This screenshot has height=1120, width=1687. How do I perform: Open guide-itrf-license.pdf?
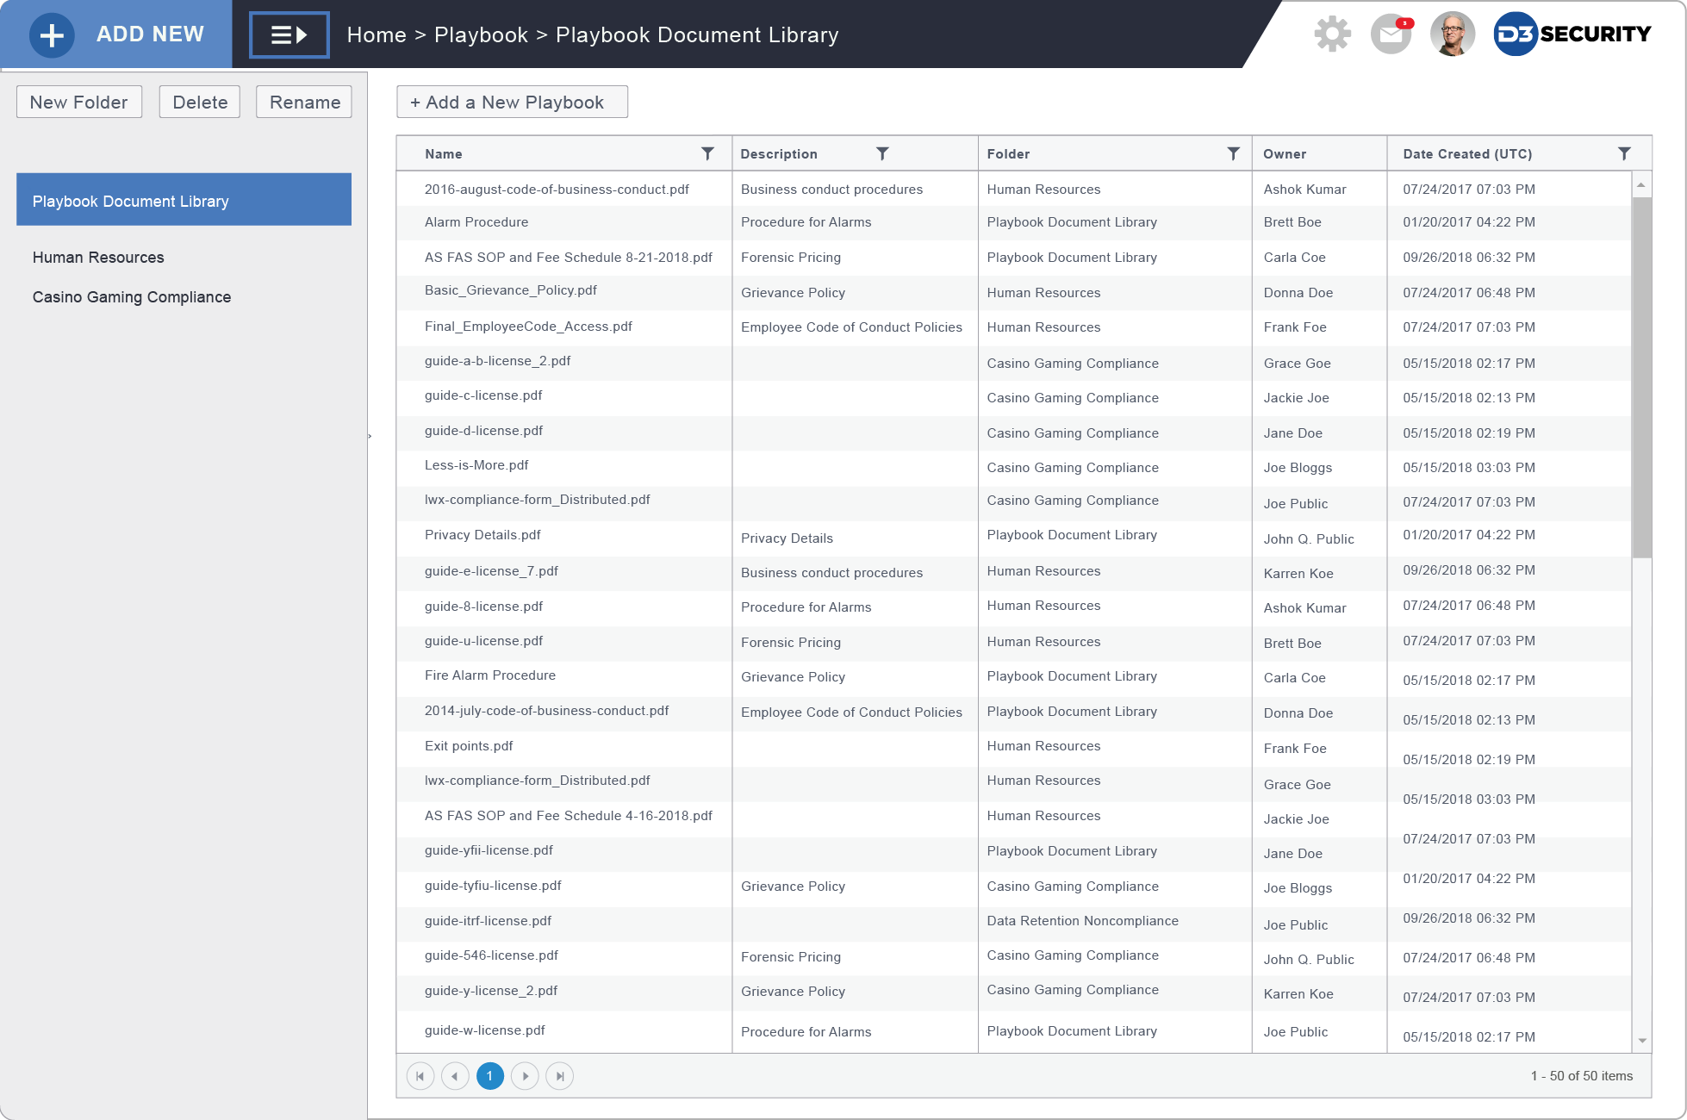(488, 921)
